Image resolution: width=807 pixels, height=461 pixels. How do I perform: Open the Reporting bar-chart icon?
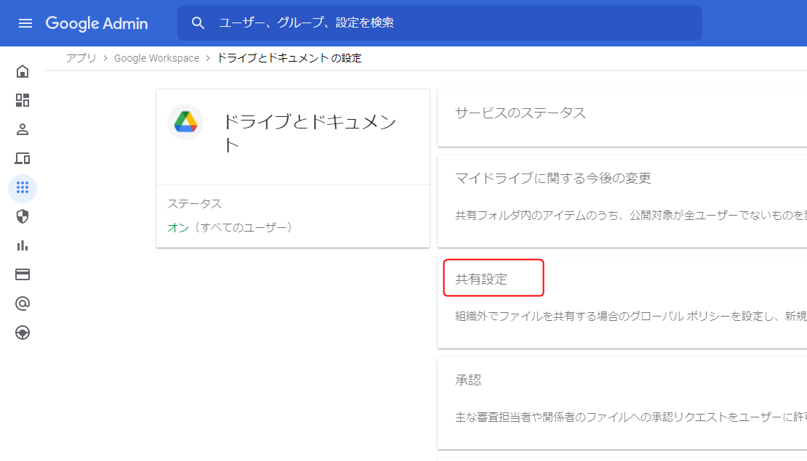pos(22,245)
